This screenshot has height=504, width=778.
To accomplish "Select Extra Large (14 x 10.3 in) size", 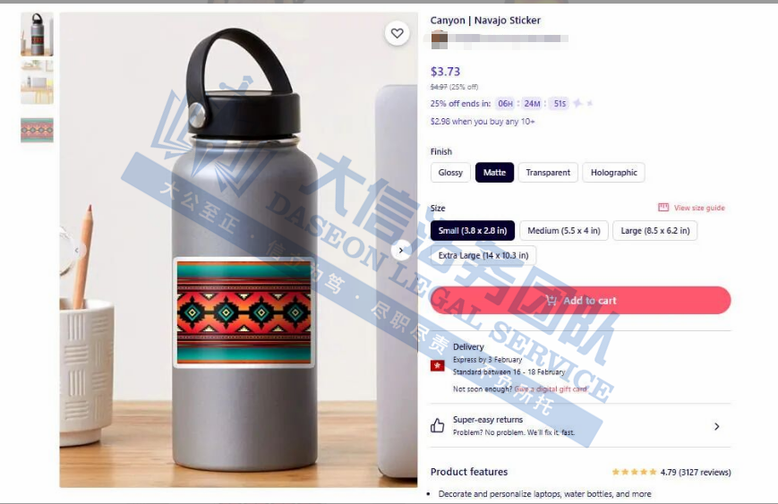I will pyautogui.click(x=483, y=255).
